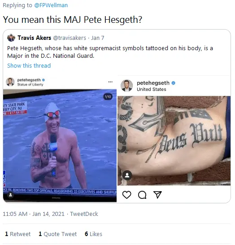Open the three-dots menu on the swimmer post

click(110, 82)
